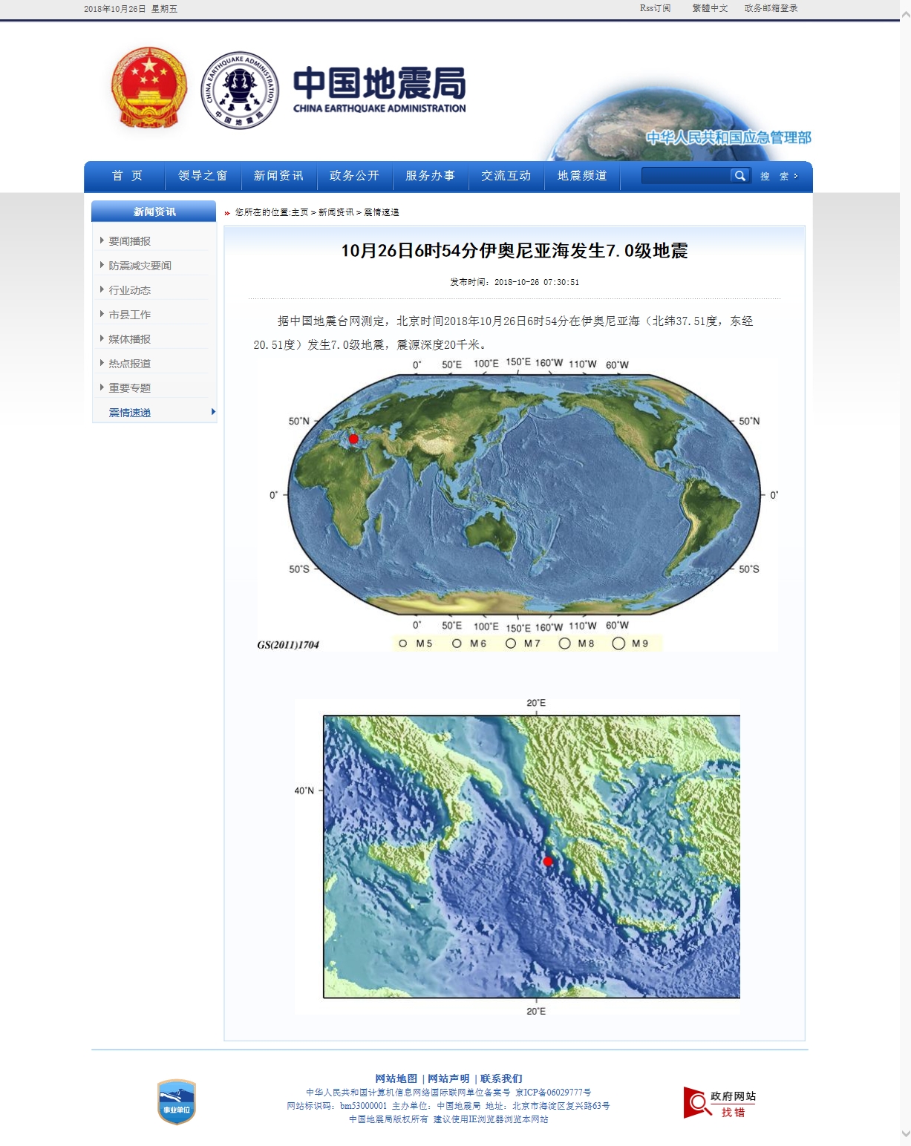This screenshot has width=911, height=1146.
Task: Open 领导之窗 navigation tab
Action: tap(203, 176)
